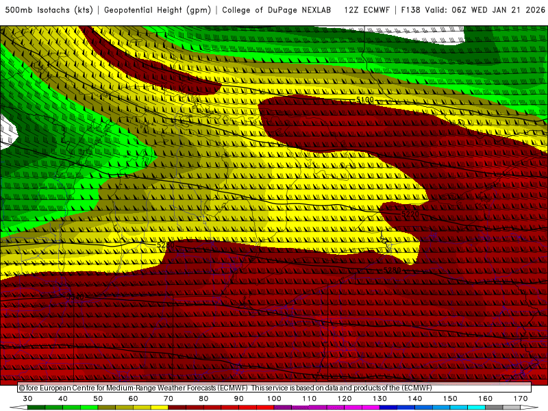548x411 pixels.
Task: Click the '12Z ECMWF' model run label
Action: point(366,10)
